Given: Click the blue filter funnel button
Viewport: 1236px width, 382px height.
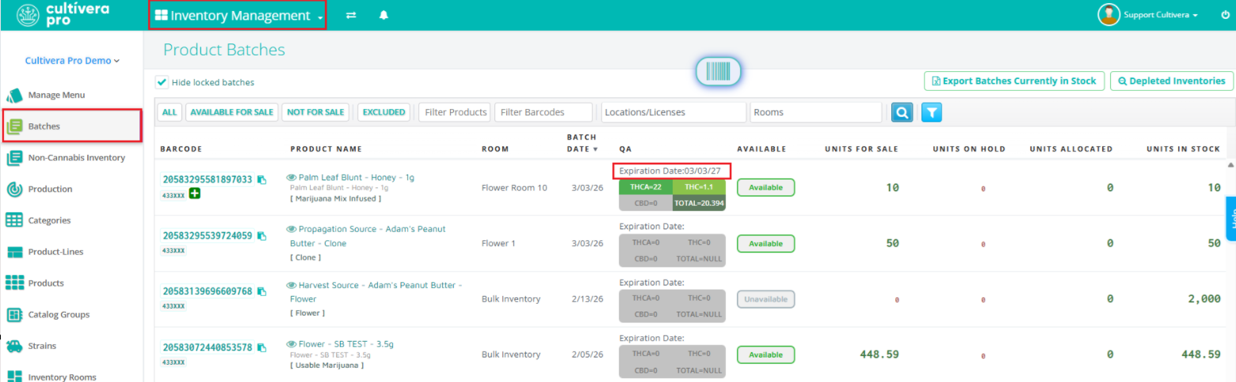Looking at the screenshot, I should coord(931,112).
